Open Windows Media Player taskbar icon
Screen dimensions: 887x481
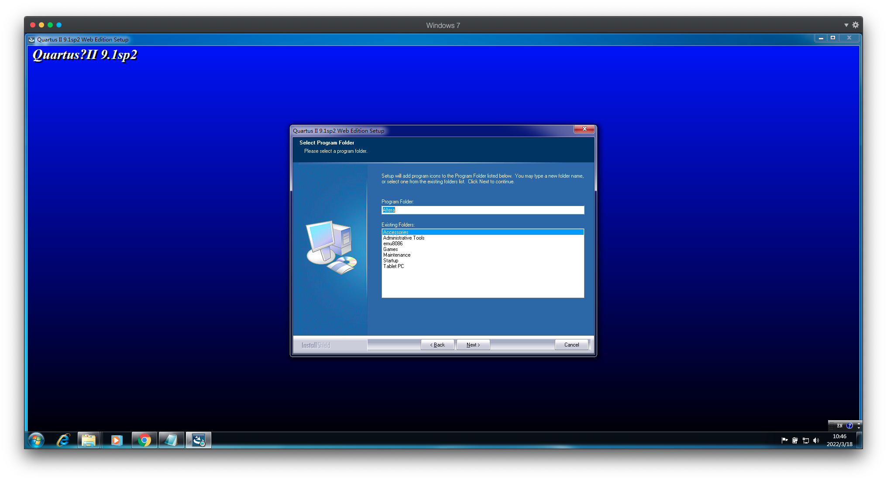pyautogui.click(x=116, y=440)
